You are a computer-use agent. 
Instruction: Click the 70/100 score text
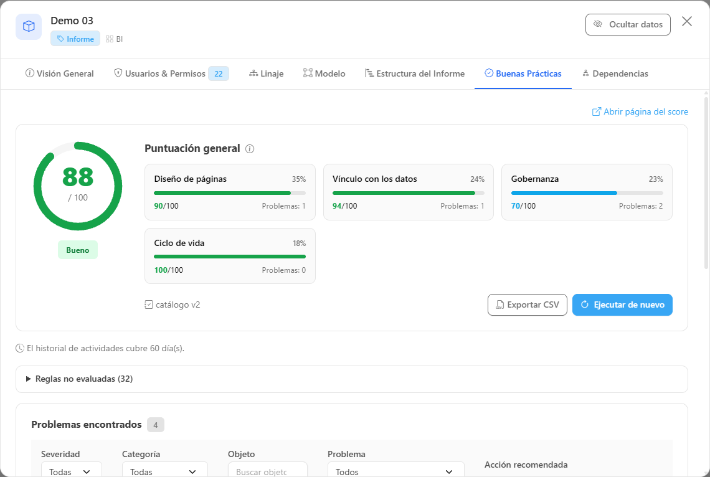523,206
